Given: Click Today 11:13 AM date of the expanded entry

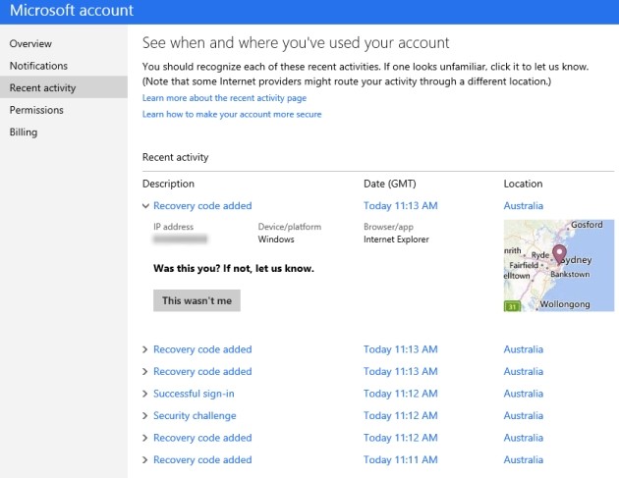Looking at the screenshot, I should click(400, 206).
